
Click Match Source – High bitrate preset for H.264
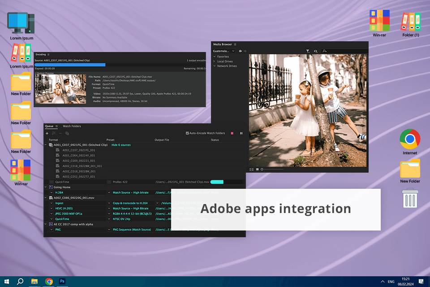[x=130, y=192]
